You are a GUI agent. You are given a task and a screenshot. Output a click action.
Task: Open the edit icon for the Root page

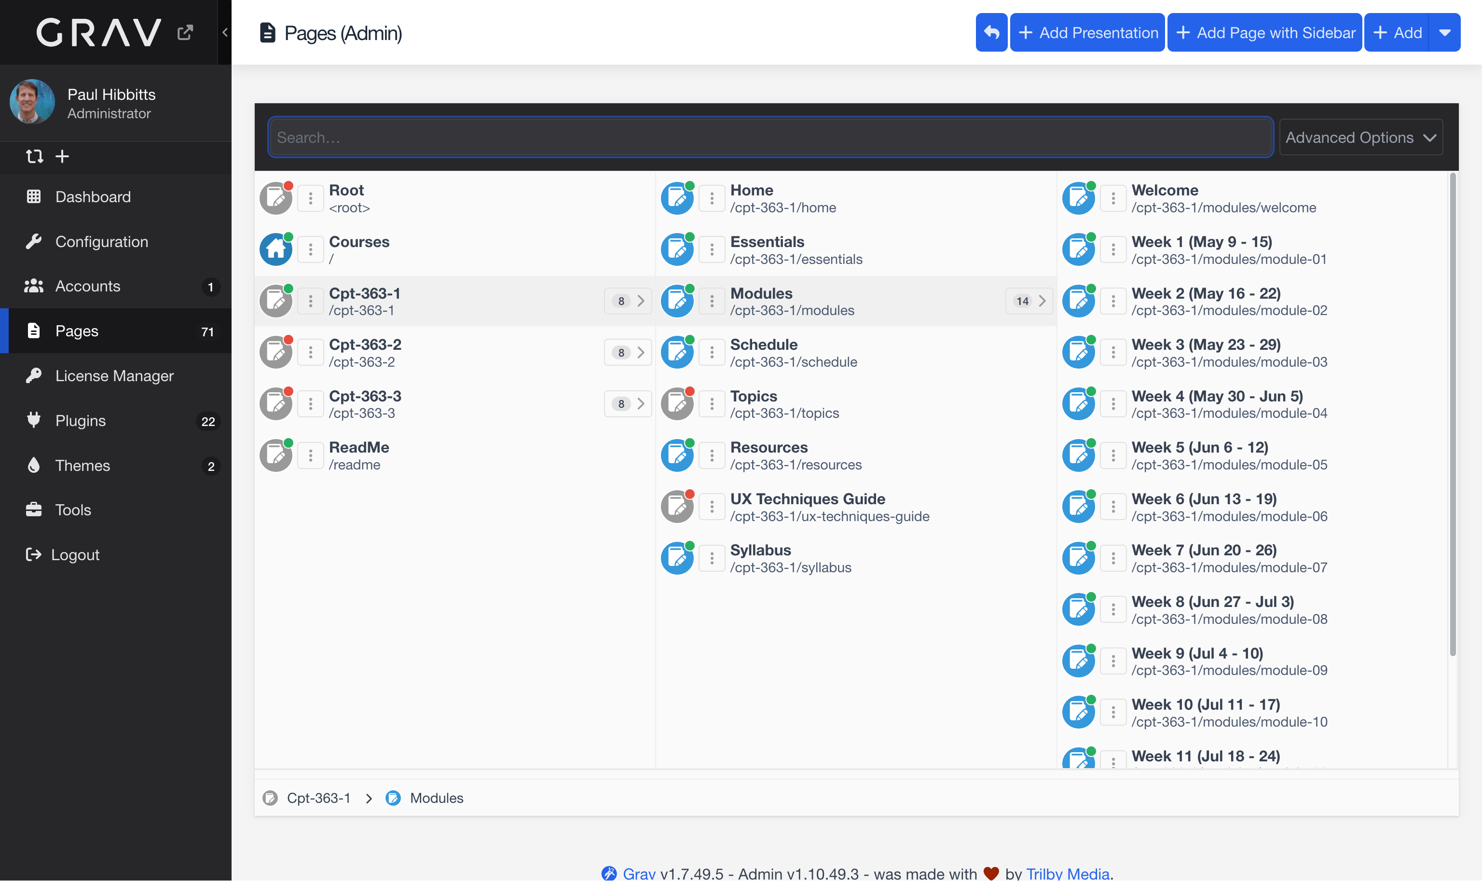click(275, 198)
